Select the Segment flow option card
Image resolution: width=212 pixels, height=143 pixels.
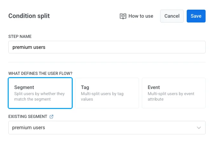pyautogui.click(x=40, y=93)
